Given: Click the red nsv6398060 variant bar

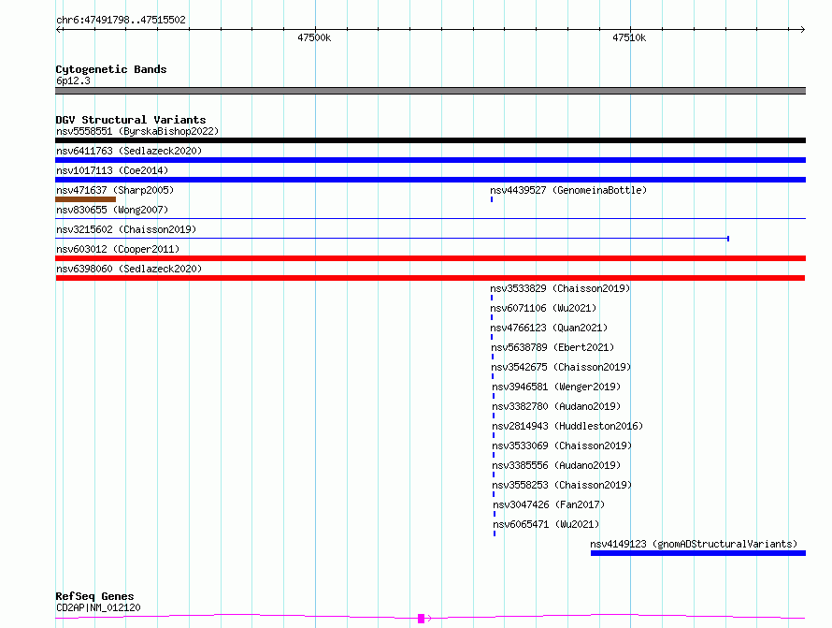Looking at the screenshot, I should (x=430, y=278).
